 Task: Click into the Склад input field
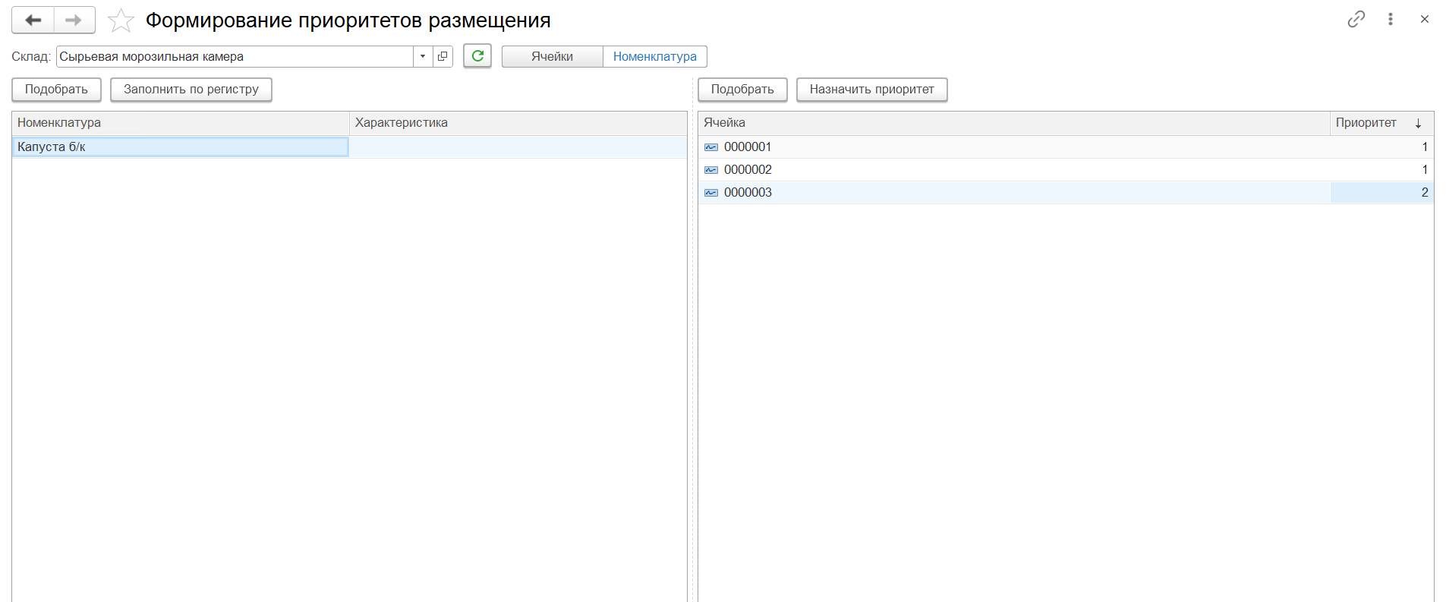tap(234, 57)
